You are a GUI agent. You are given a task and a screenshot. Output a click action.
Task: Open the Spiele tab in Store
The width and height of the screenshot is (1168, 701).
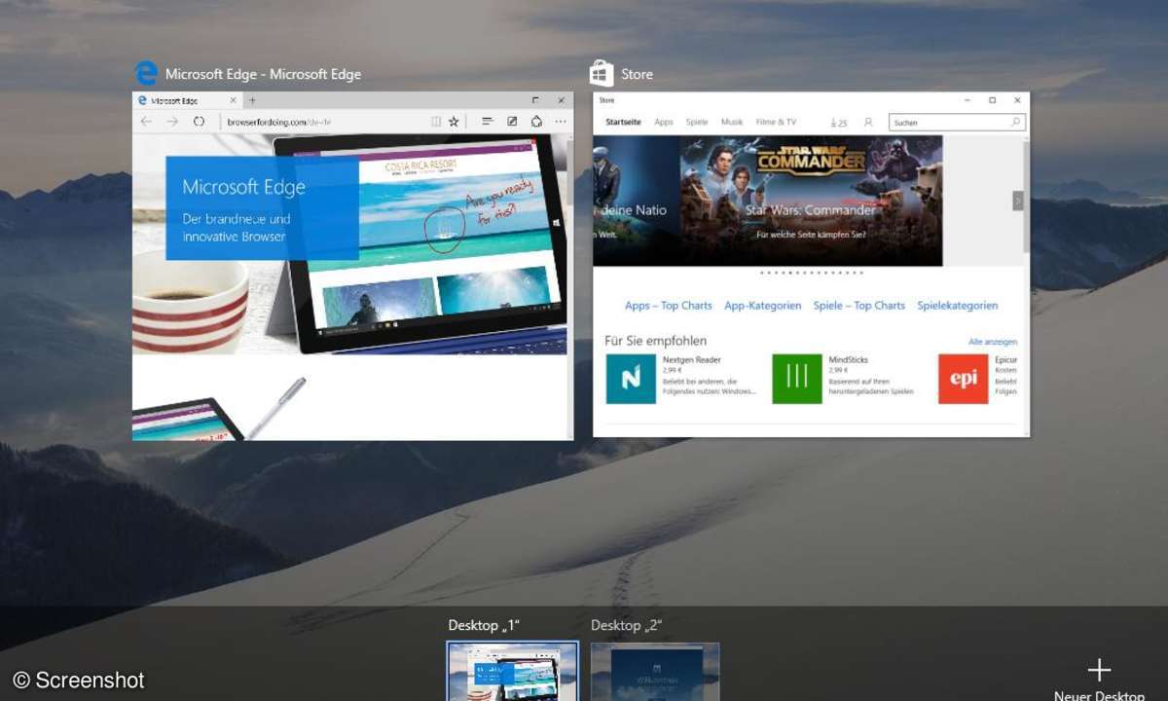(x=697, y=123)
